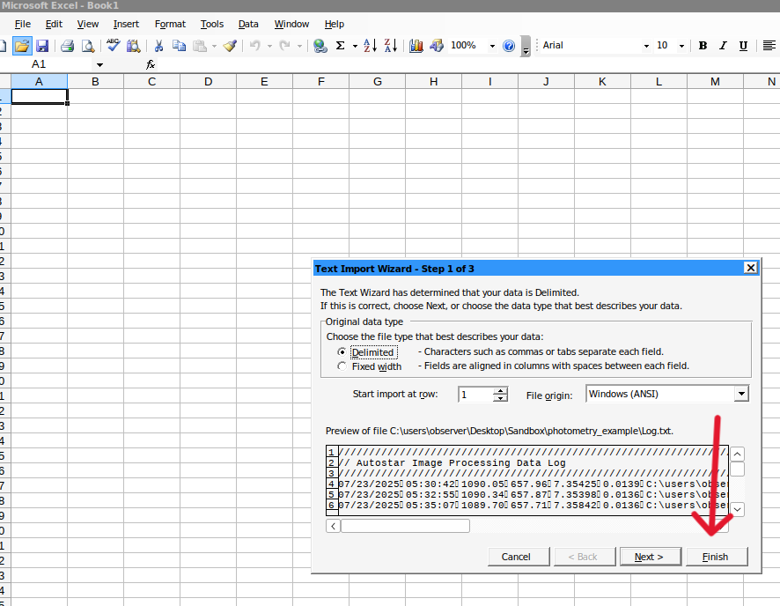Click Sort Descending Z-A icon
This screenshot has width=780, height=606.
click(391, 46)
